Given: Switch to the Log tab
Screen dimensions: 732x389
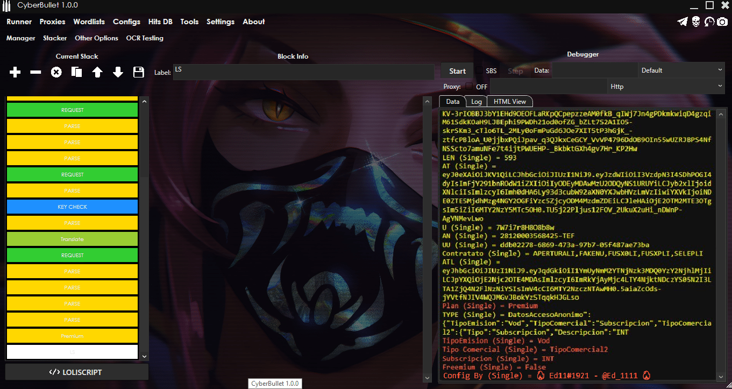Looking at the screenshot, I should click(x=477, y=101).
